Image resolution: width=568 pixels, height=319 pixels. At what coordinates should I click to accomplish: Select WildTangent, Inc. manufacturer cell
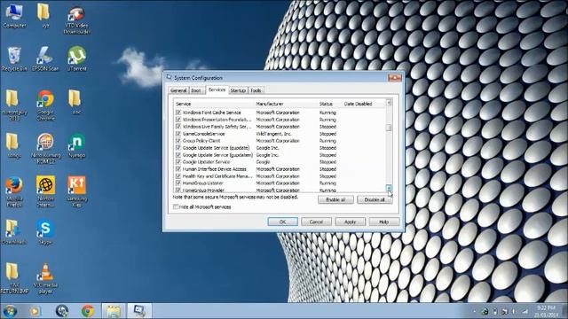(x=273, y=134)
